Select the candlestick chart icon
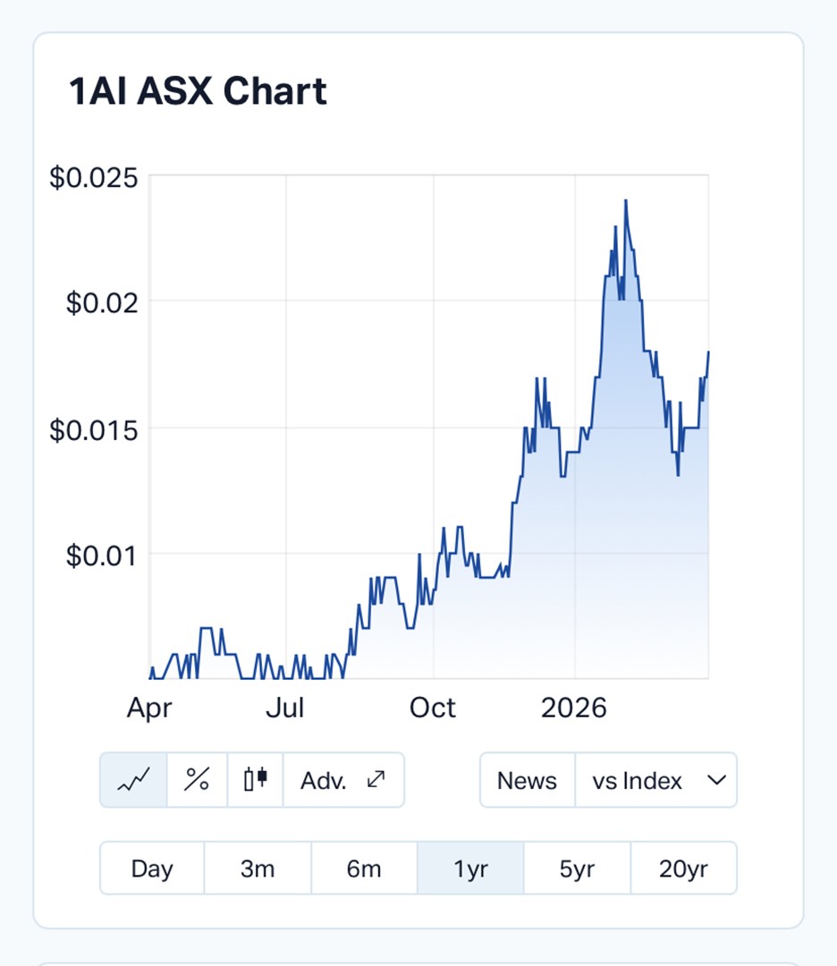The image size is (837, 966). coord(256,780)
